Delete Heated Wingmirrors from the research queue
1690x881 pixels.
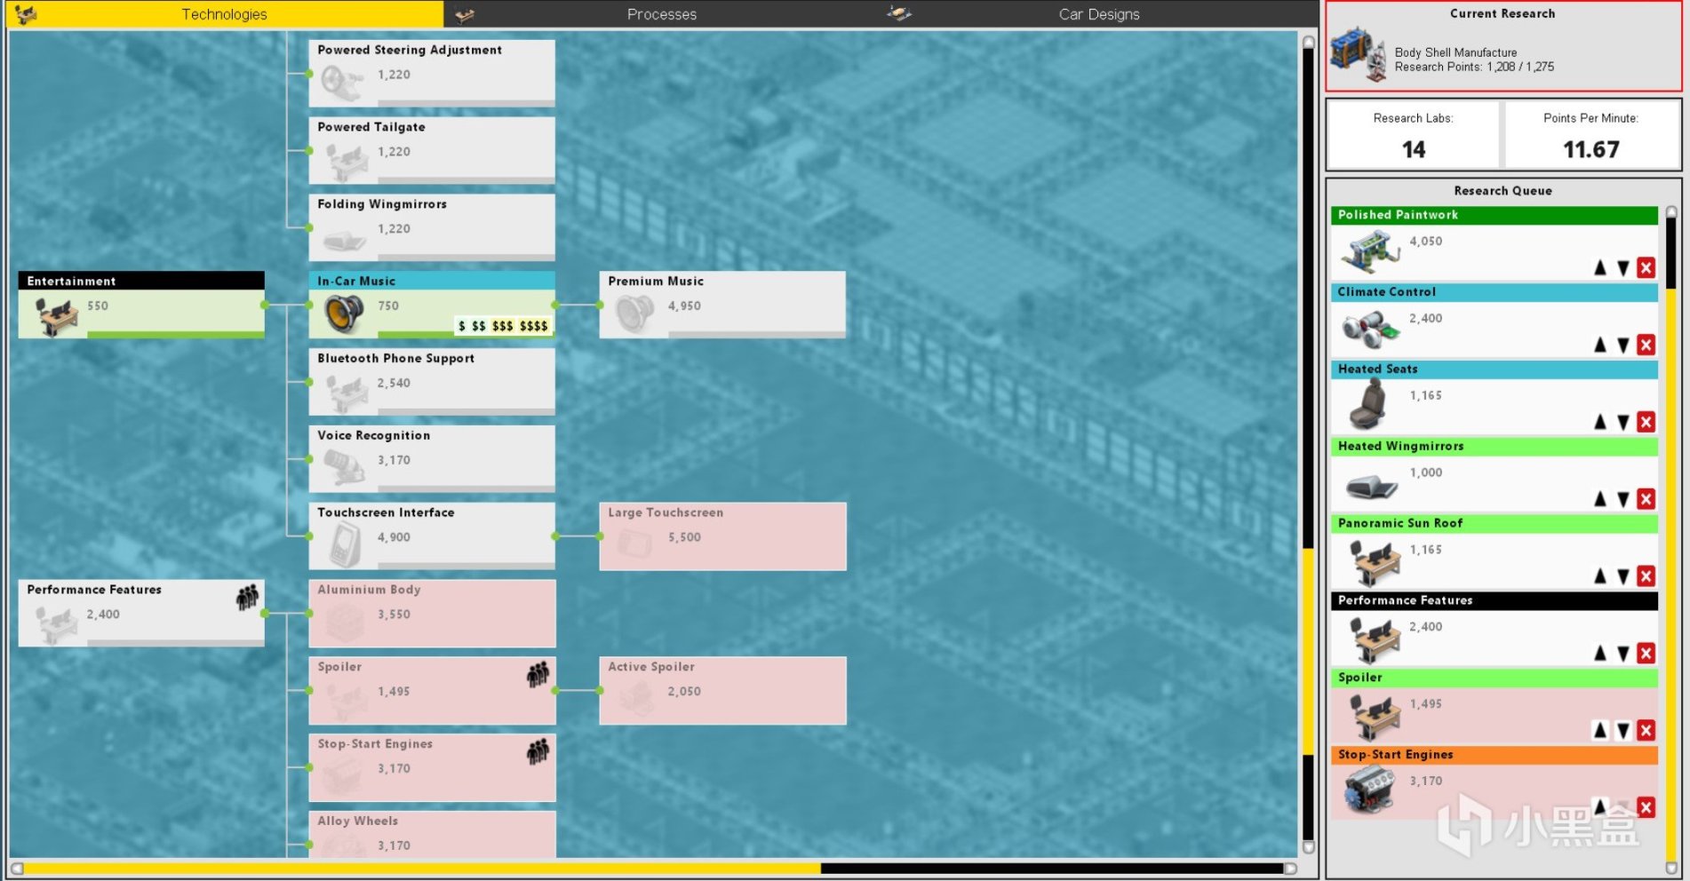click(x=1646, y=499)
